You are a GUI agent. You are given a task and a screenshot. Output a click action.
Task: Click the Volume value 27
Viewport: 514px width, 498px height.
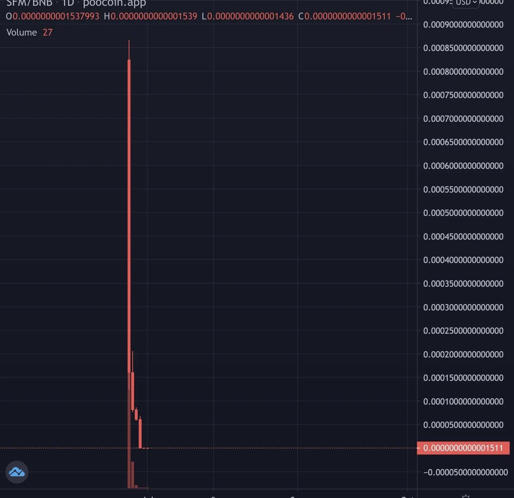point(47,32)
